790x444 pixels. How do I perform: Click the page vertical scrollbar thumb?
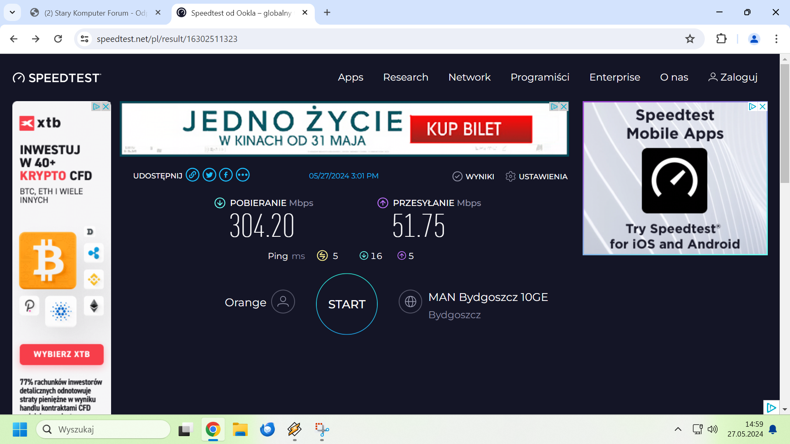(x=785, y=123)
